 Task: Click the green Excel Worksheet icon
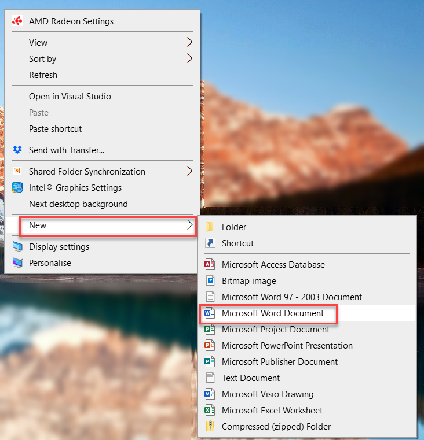pos(210,411)
